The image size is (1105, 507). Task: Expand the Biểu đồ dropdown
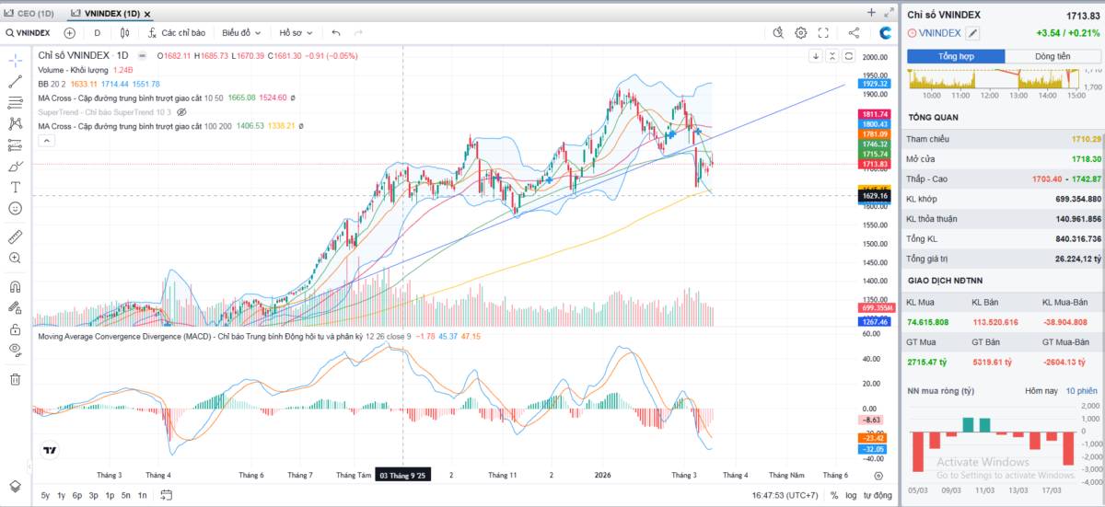pyautogui.click(x=241, y=32)
